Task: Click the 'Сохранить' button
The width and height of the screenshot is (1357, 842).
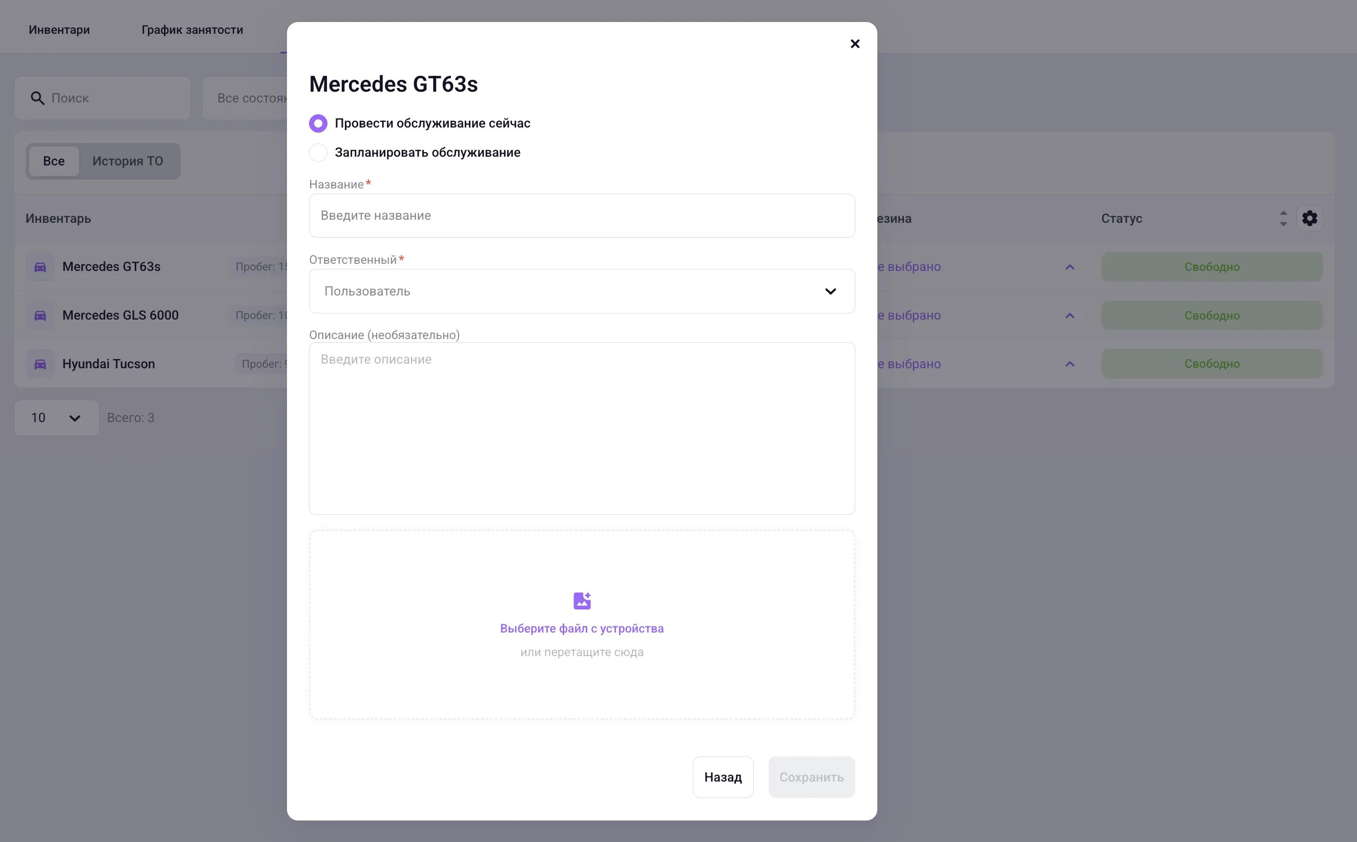Action: coord(812,777)
